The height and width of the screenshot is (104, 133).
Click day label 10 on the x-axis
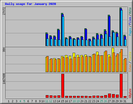(x=43, y=101)
